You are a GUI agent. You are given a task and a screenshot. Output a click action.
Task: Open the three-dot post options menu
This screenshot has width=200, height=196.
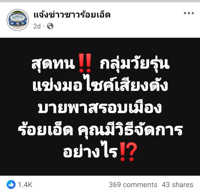point(189,13)
